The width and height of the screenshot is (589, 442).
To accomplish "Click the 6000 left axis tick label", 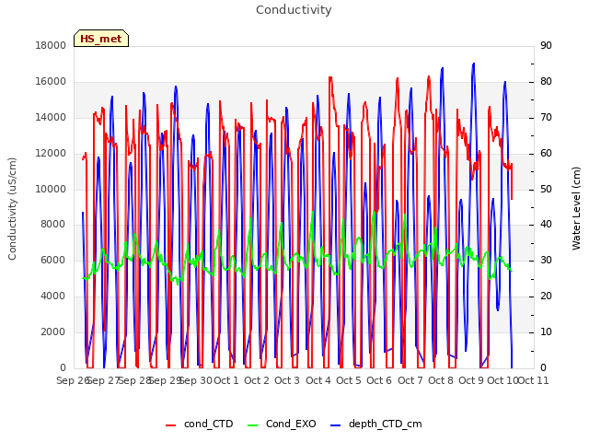I will (x=53, y=260).
